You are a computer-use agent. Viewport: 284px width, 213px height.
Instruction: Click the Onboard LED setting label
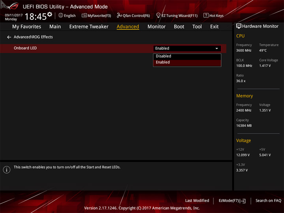25,48
